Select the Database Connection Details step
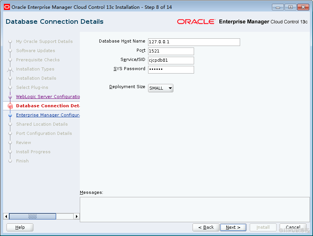The image size is (313, 236). (x=48, y=106)
